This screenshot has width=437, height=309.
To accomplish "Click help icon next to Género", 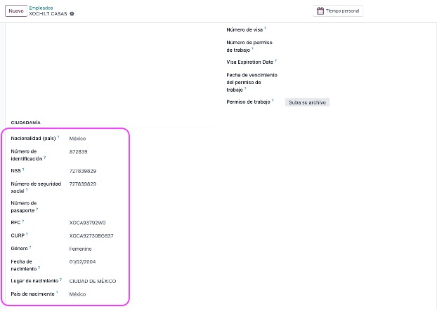I will click(30, 247).
